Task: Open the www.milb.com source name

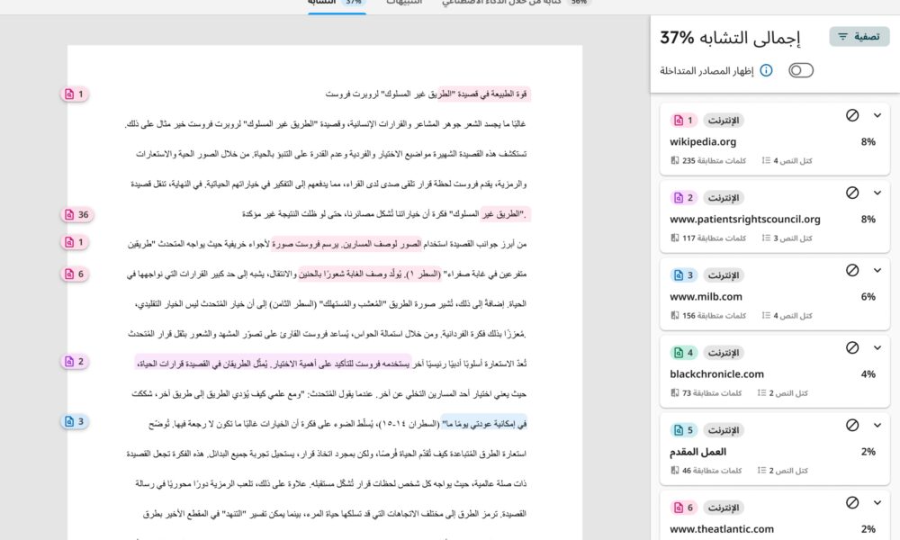Action: tap(706, 297)
